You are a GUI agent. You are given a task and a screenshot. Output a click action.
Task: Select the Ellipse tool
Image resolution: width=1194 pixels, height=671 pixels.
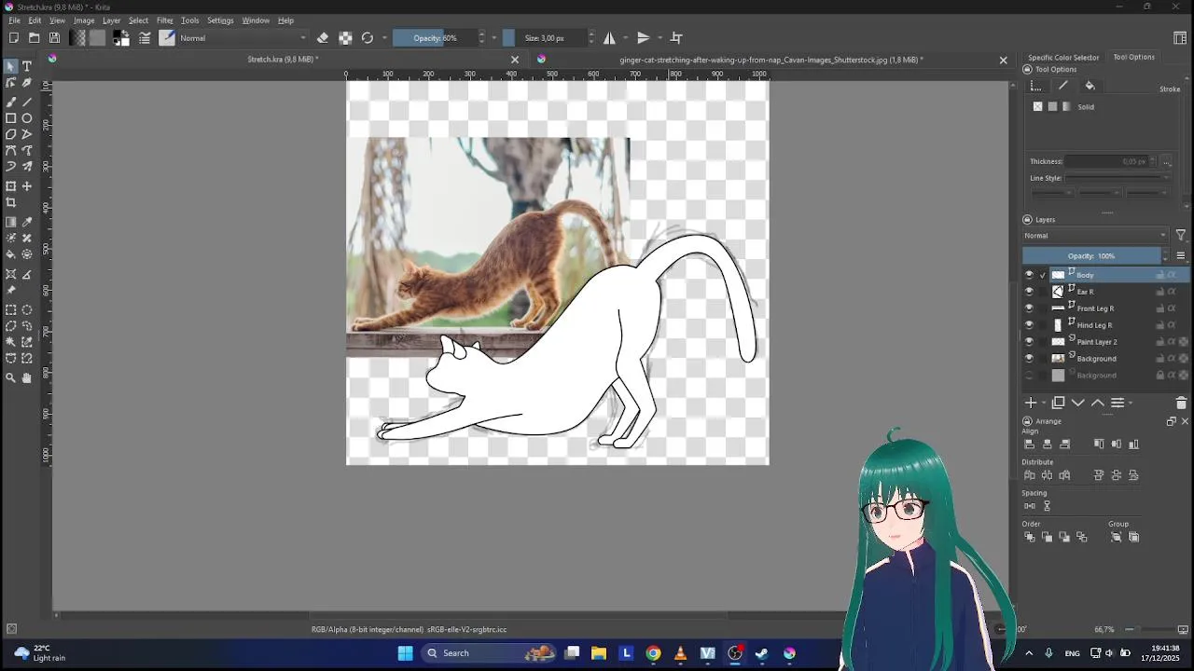27,118
